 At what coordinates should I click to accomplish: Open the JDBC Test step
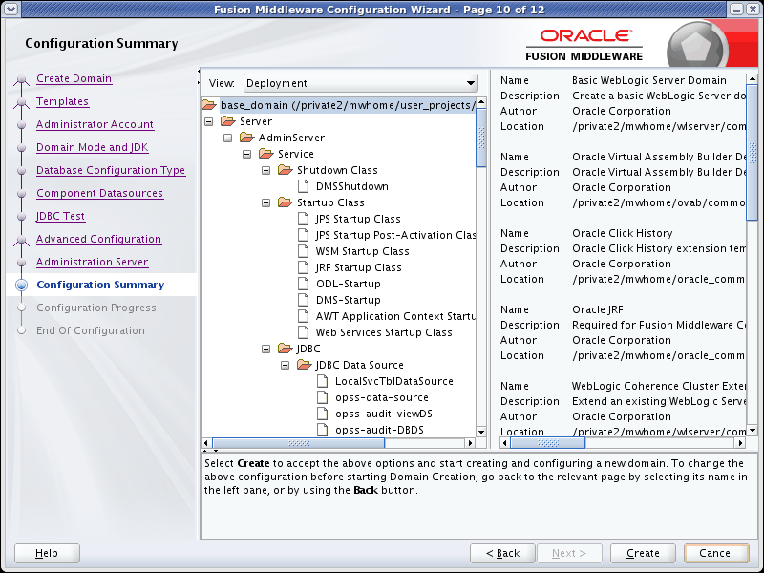pyautogui.click(x=60, y=216)
